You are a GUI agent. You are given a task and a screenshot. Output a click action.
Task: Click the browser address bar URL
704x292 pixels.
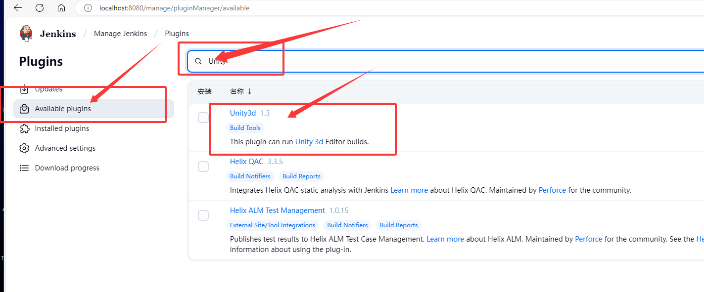pyautogui.click(x=174, y=8)
